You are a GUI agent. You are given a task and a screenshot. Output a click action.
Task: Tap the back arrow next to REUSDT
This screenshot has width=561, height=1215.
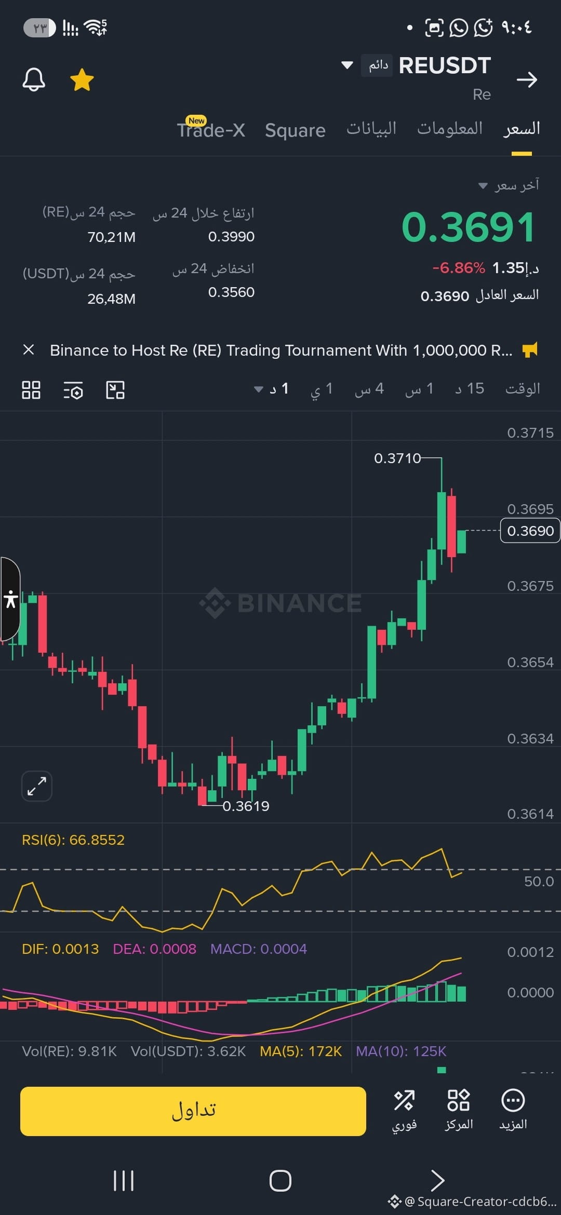click(527, 79)
